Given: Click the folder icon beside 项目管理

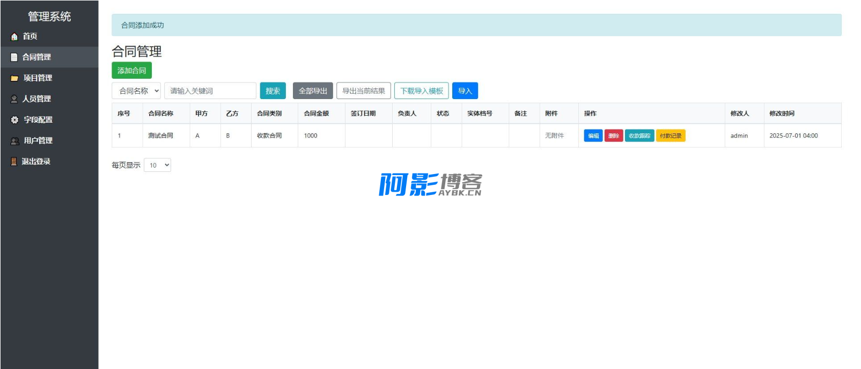Looking at the screenshot, I should coord(14,78).
